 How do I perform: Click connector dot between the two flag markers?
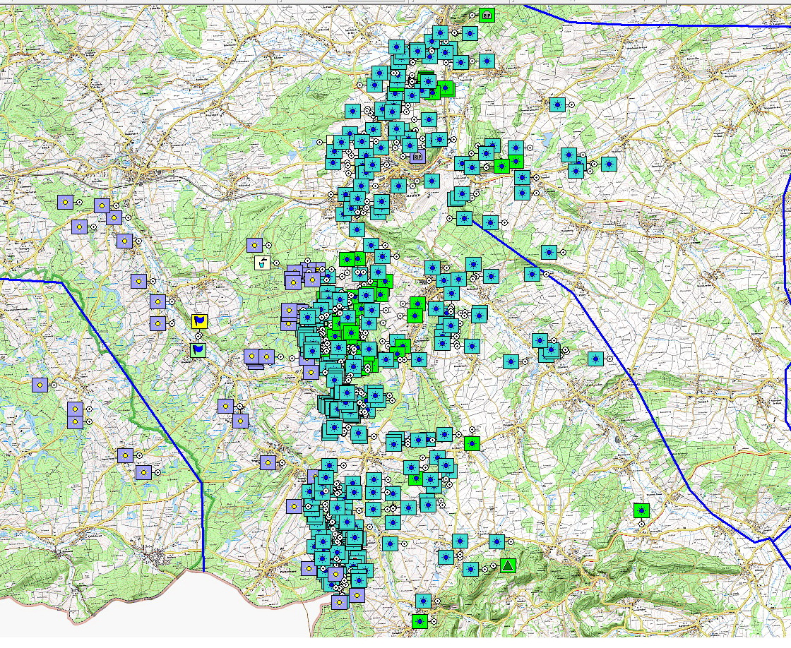[198, 336]
